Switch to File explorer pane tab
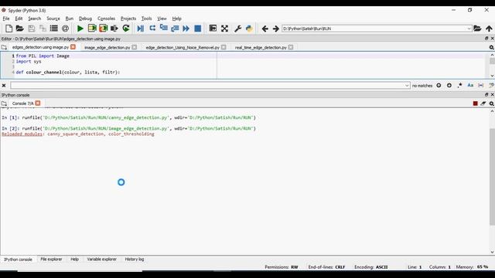 51,259
